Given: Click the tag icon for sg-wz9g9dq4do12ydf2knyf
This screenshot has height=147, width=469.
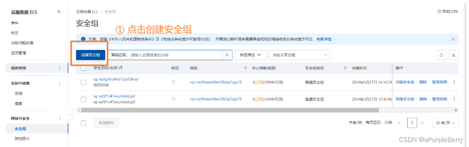Looking at the screenshot, I should (174, 82).
